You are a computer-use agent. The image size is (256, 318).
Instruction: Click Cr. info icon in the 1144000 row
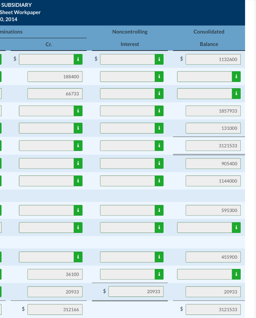coord(78,181)
